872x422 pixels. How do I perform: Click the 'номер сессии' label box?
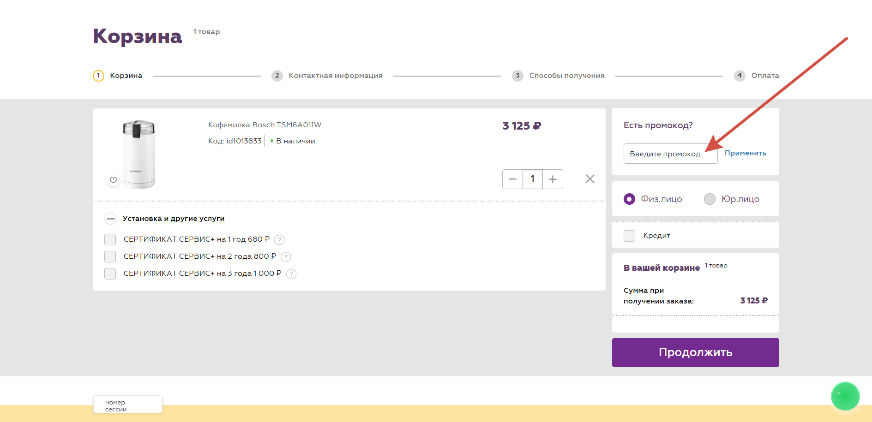tap(127, 404)
